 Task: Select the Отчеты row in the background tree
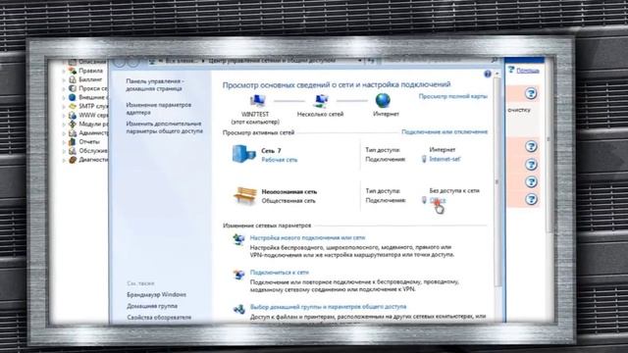tap(89, 141)
